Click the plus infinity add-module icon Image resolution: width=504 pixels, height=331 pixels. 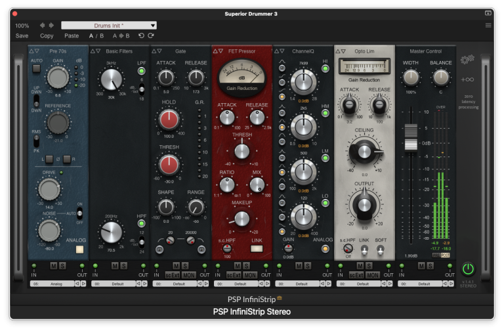(x=467, y=79)
